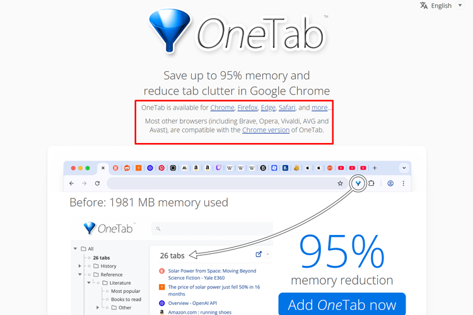Image resolution: width=473 pixels, height=315 pixels.
Task: Click the bookmark star icon
Action: [340, 183]
